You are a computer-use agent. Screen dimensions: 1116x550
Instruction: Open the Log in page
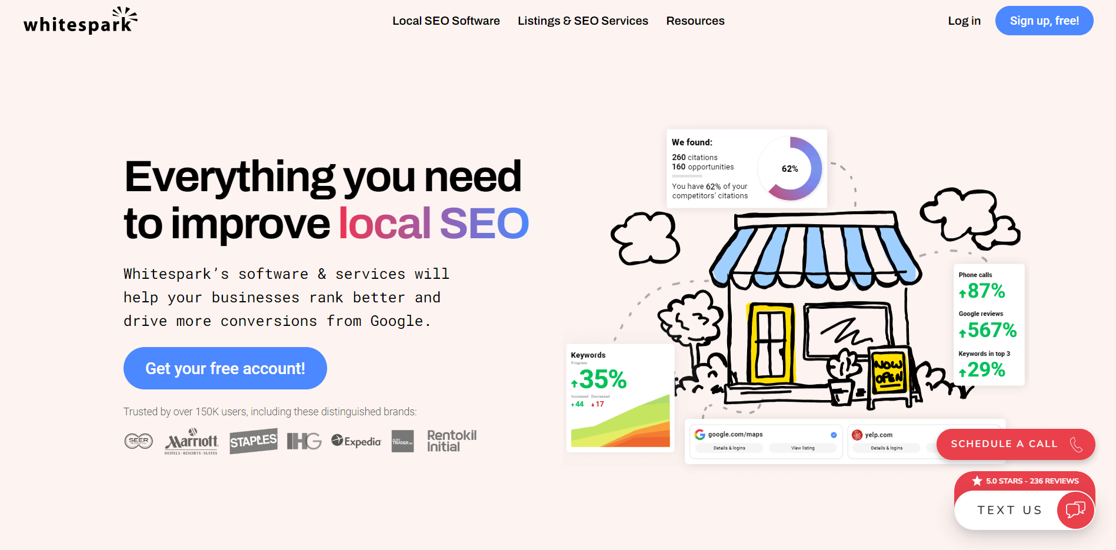click(964, 21)
